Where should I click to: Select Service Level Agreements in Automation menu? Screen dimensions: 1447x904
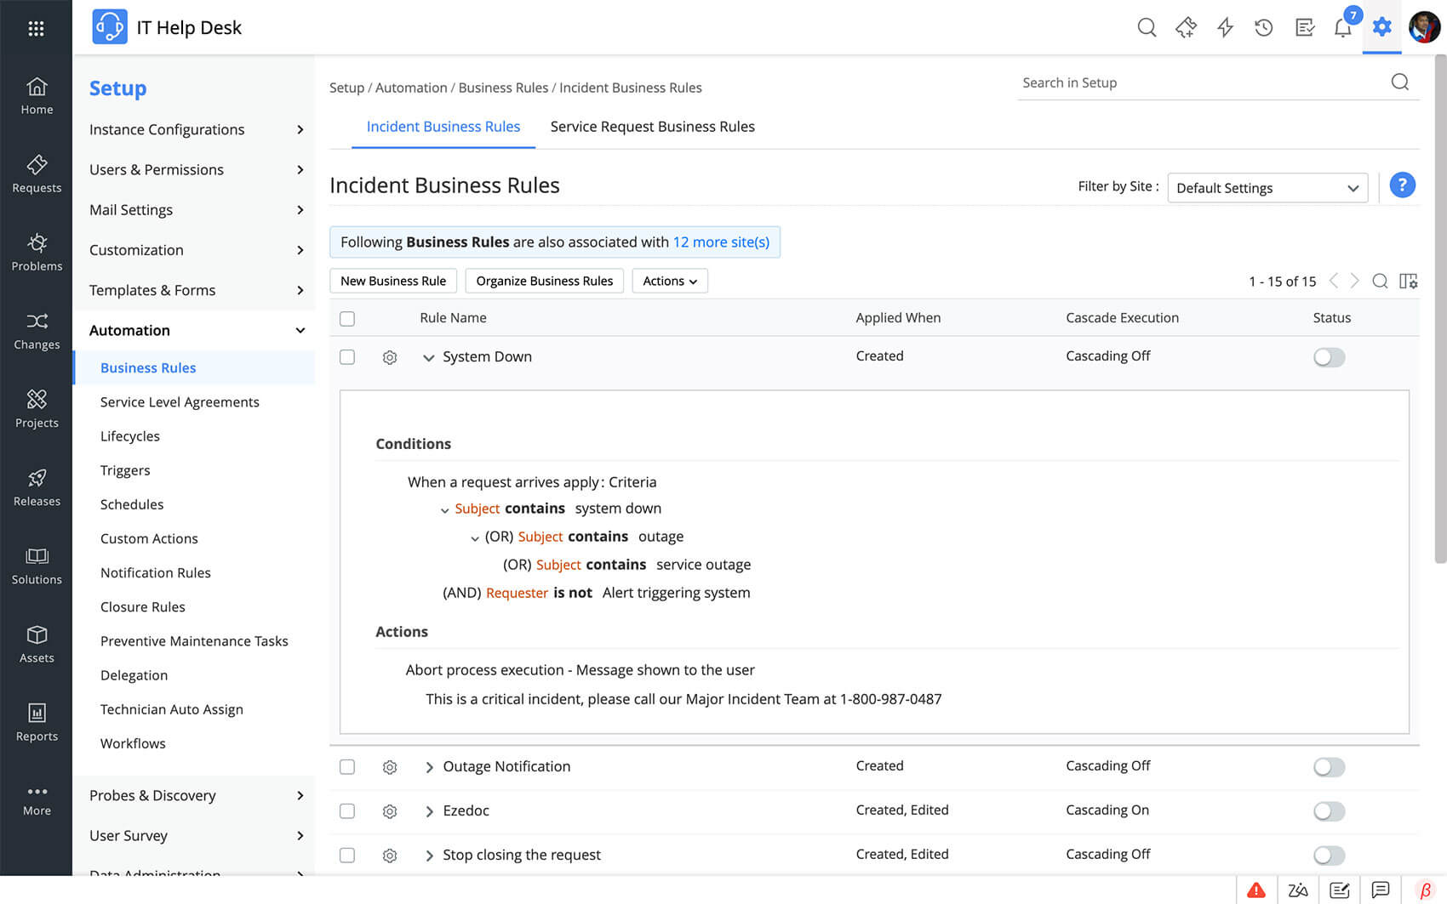coord(180,402)
